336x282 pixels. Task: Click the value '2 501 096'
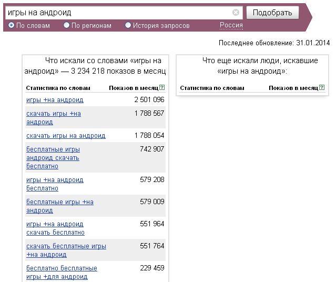click(x=149, y=100)
